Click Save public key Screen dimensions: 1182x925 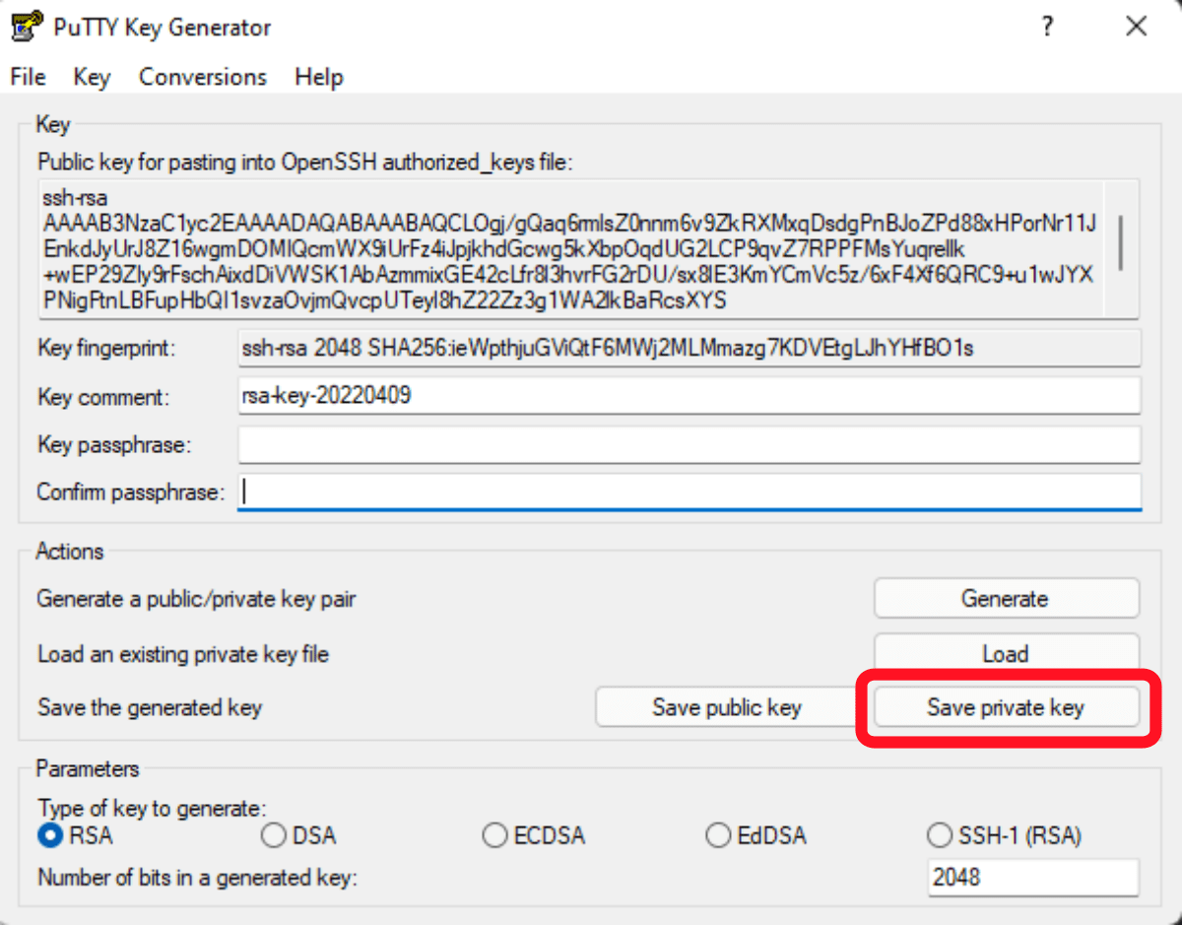click(726, 707)
